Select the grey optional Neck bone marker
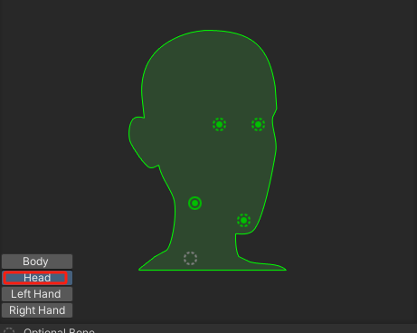Image resolution: width=417 pixels, height=333 pixels. (190, 258)
